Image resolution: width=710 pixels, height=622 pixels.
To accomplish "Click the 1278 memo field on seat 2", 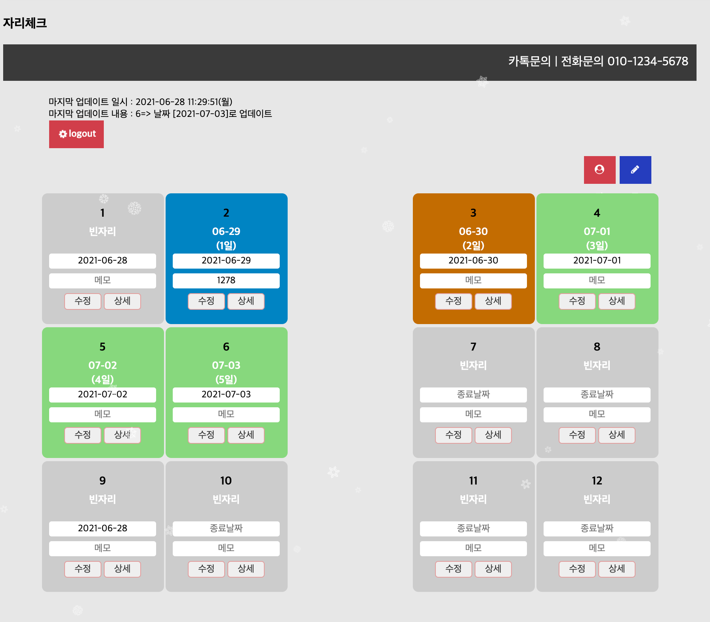I will (226, 280).
